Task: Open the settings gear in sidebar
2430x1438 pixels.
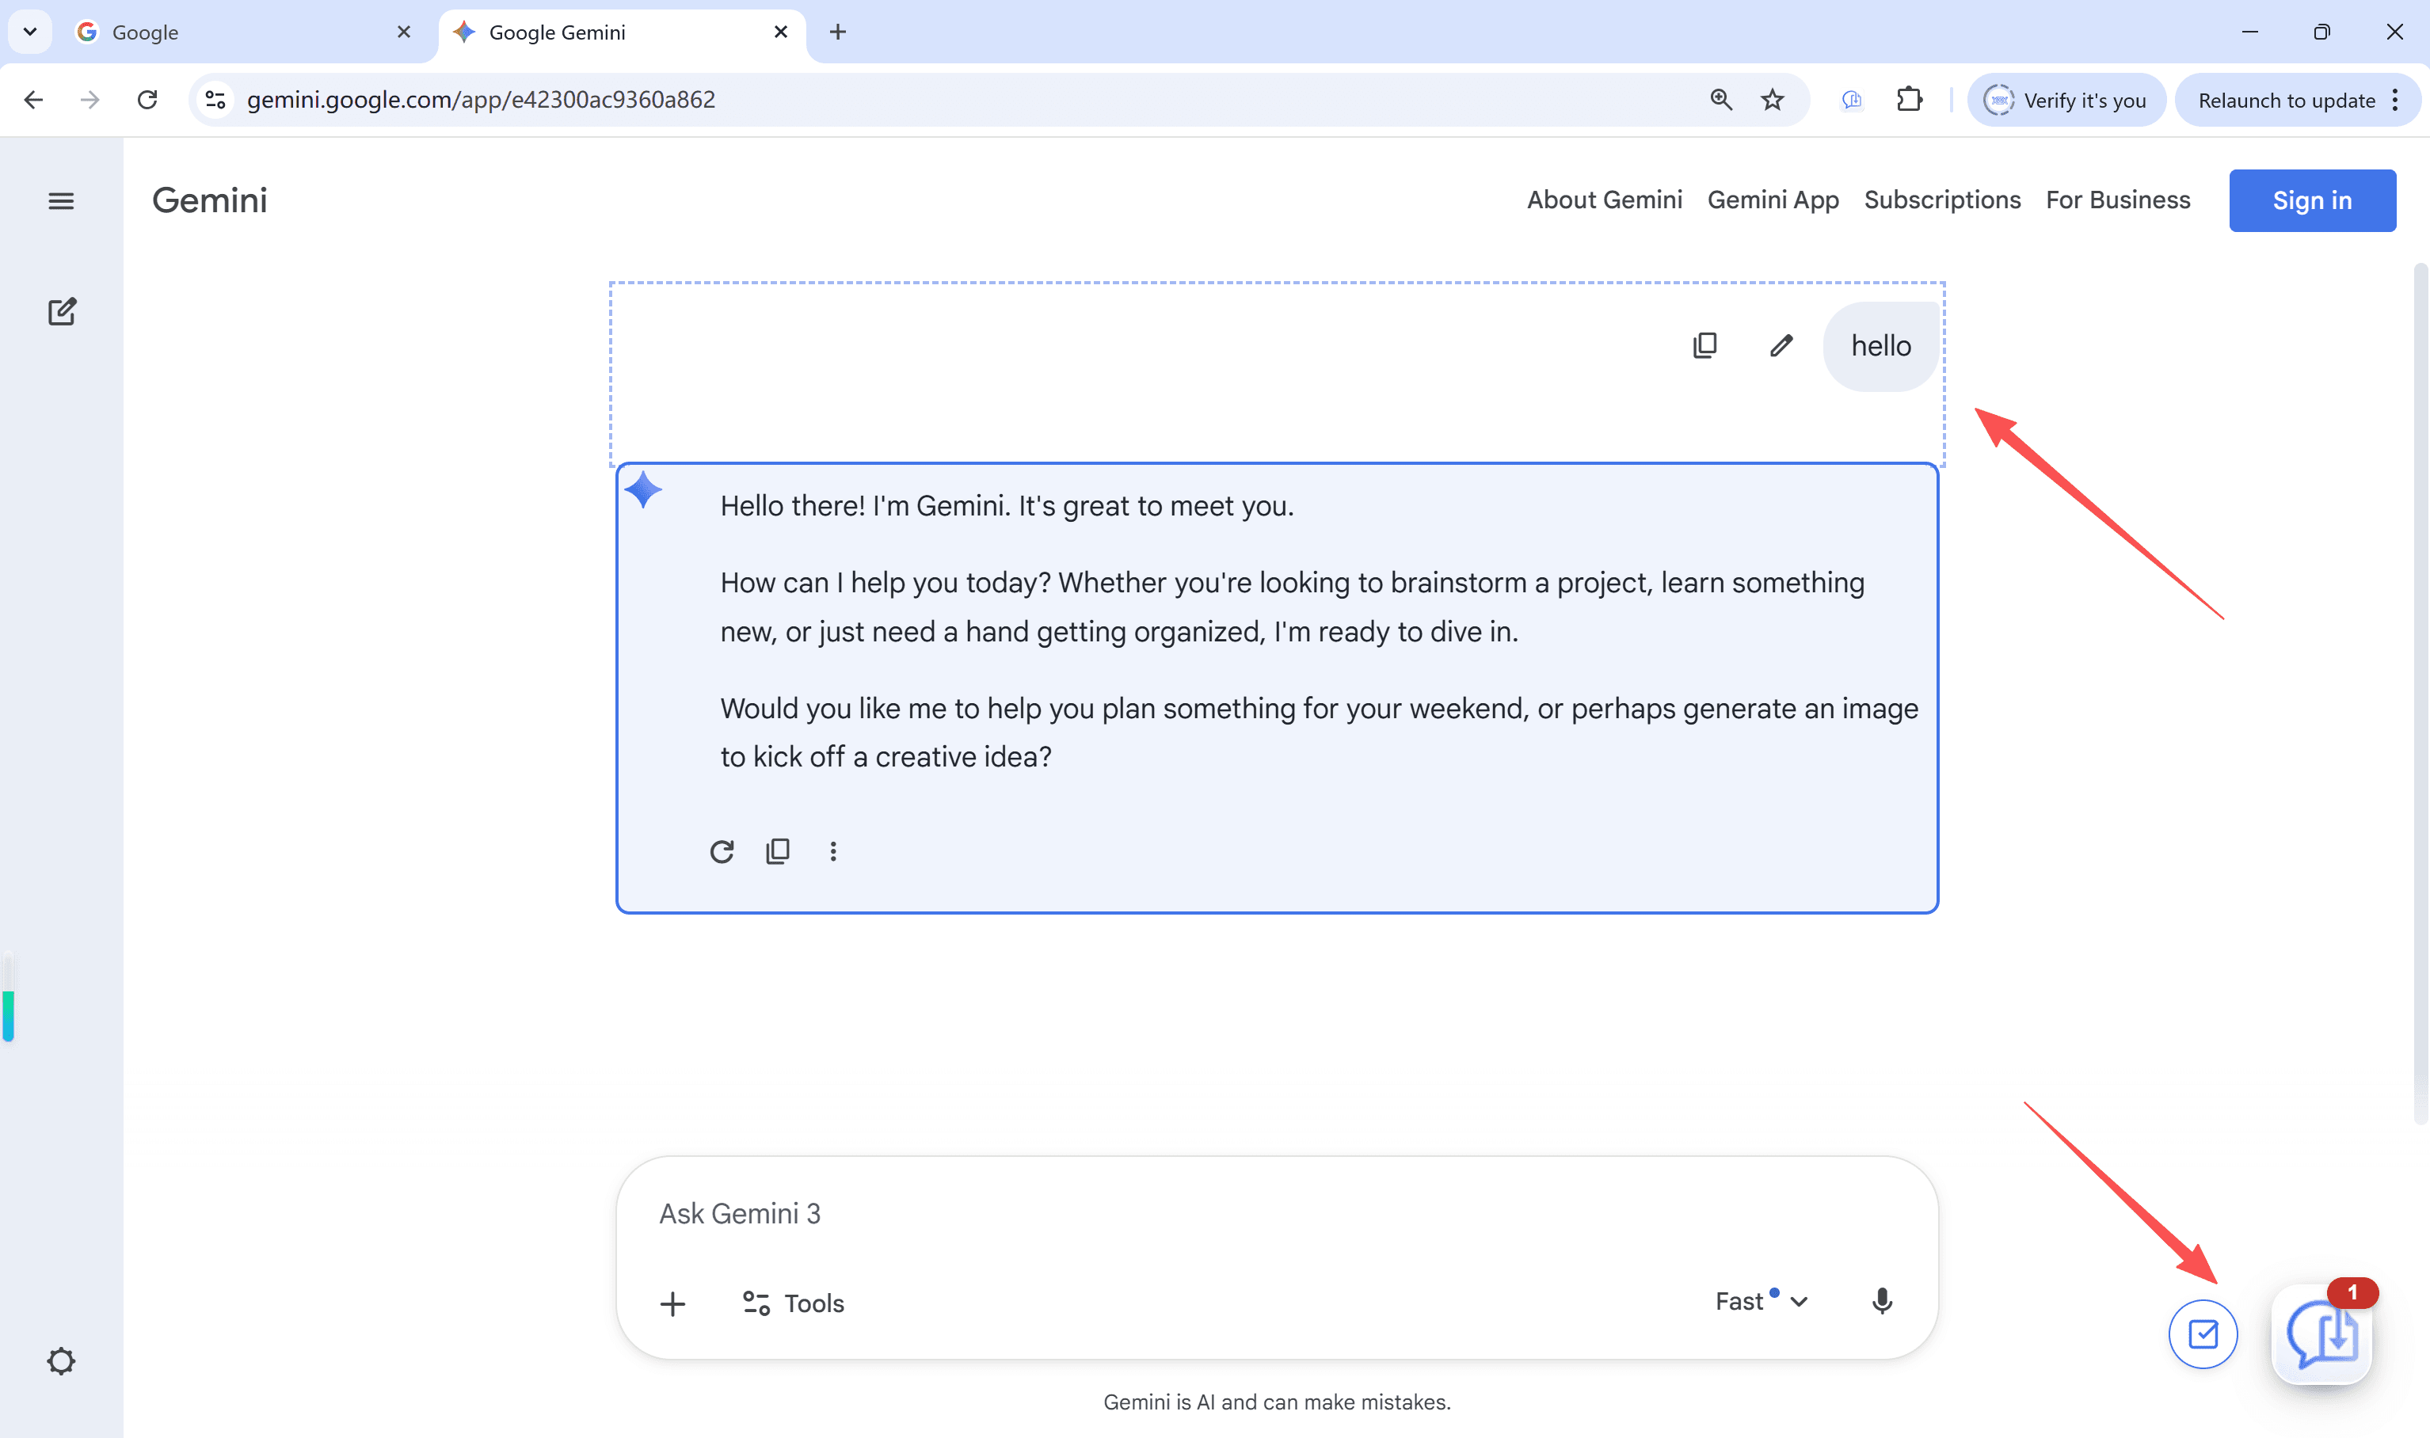Action: pyautogui.click(x=61, y=1361)
